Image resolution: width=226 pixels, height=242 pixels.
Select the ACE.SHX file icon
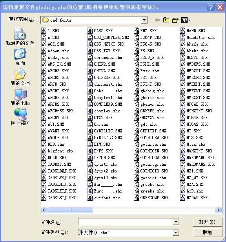tap(44, 44)
